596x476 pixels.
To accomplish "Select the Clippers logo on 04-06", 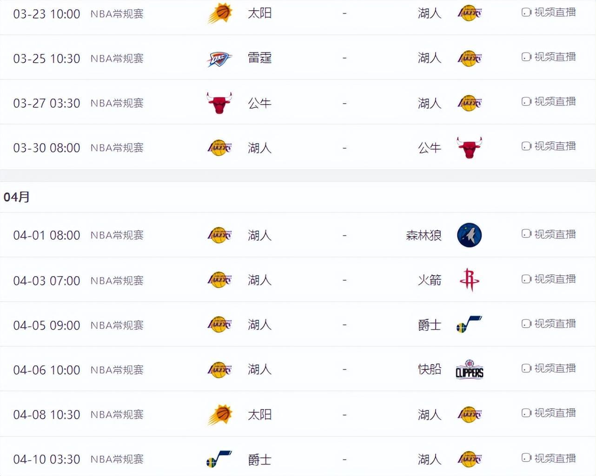I will [469, 370].
